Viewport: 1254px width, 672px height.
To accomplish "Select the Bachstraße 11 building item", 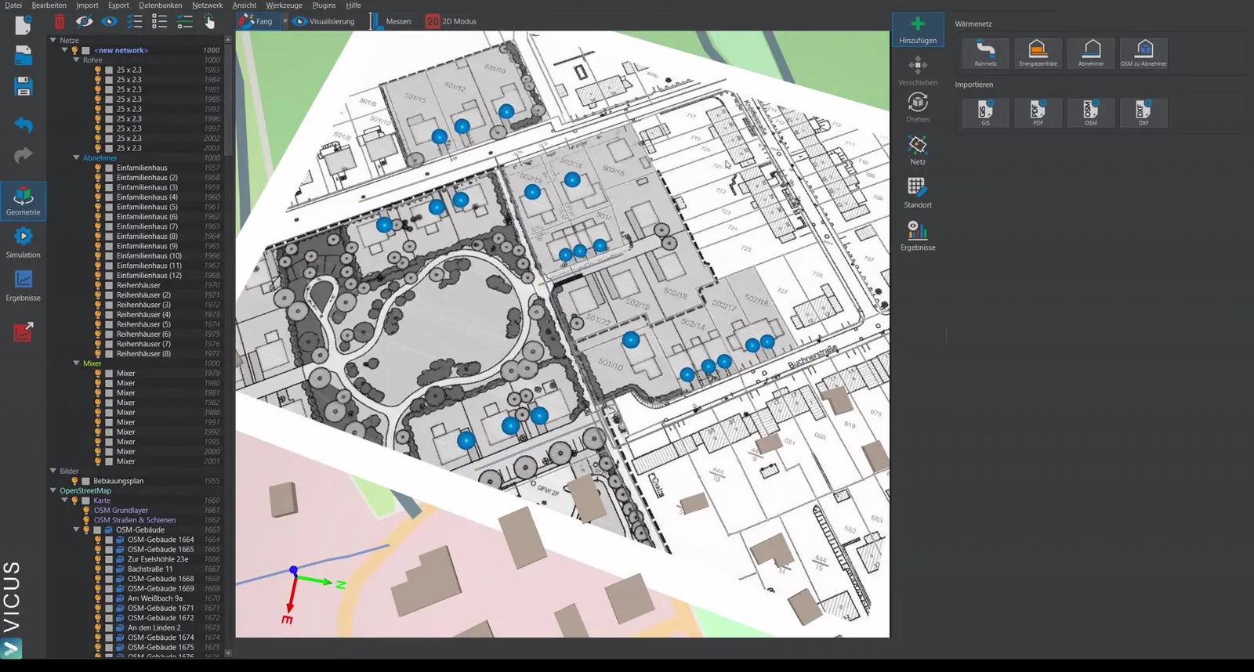I will click(x=150, y=569).
